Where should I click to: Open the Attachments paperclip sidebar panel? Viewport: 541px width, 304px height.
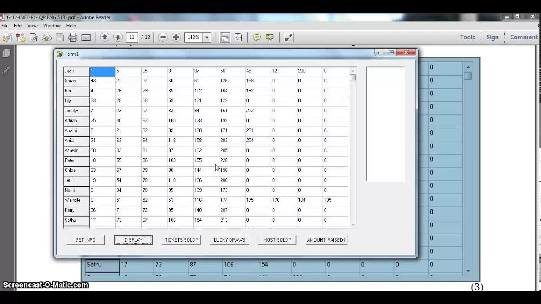tap(6, 70)
